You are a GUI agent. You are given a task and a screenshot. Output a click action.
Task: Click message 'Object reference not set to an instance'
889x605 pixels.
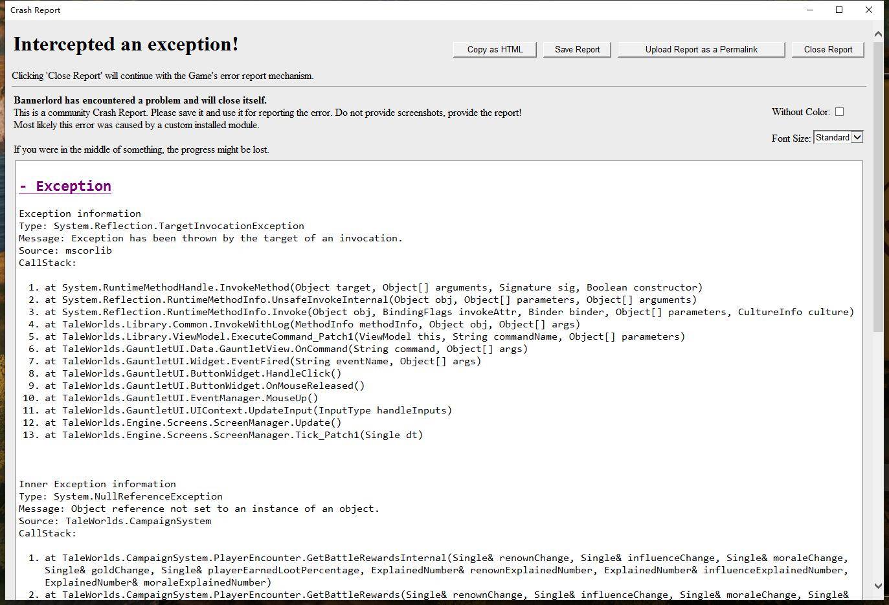click(199, 509)
